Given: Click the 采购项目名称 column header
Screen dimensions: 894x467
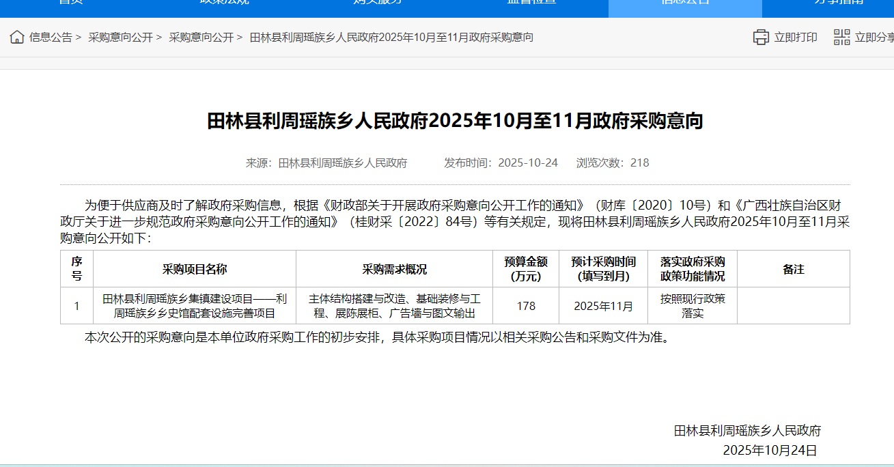Looking at the screenshot, I should (195, 269).
